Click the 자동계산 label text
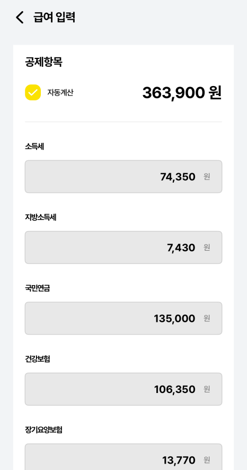This screenshot has width=247, height=470. [x=60, y=92]
